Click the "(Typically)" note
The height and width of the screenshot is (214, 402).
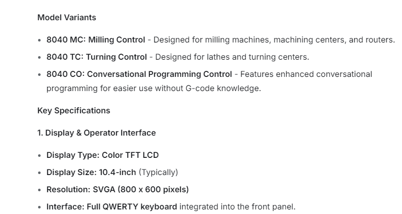[x=158, y=172]
